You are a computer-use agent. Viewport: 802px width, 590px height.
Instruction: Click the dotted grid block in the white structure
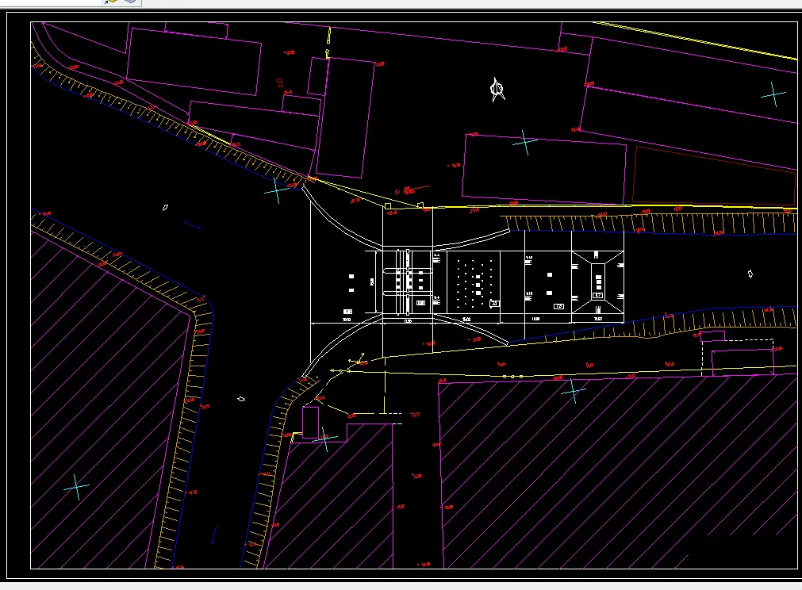[x=474, y=283]
